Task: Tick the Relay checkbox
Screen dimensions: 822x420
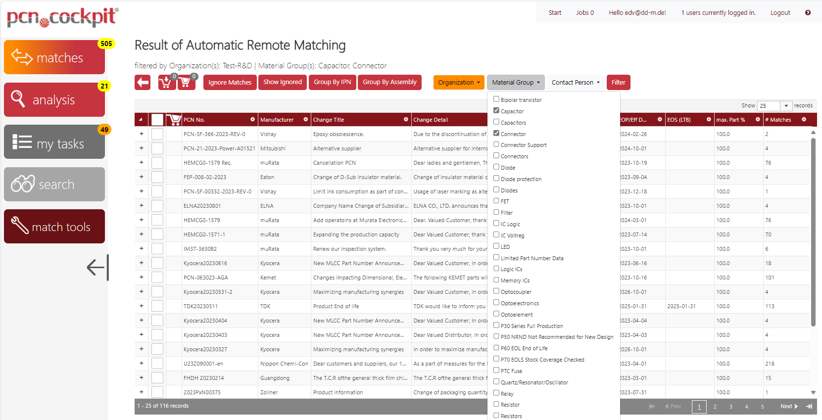Action: pyautogui.click(x=496, y=393)
